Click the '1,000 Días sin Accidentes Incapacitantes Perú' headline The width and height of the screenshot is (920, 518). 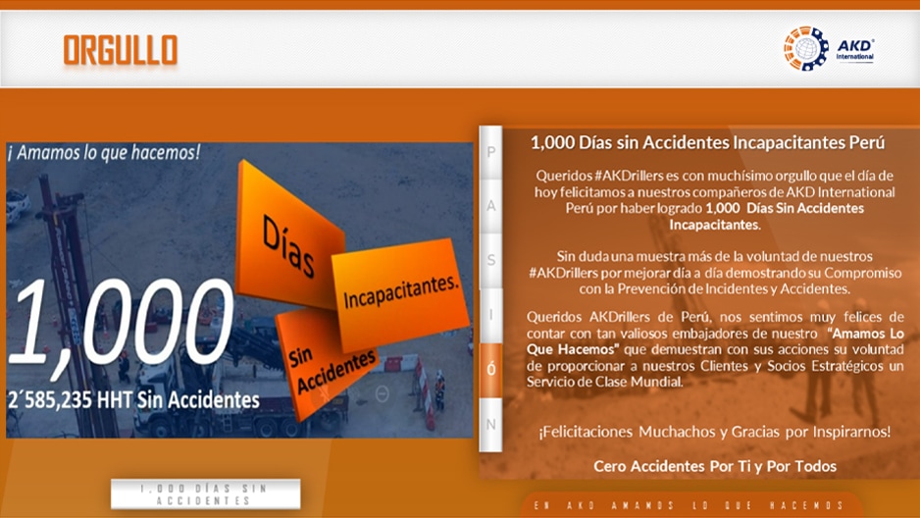[707, 142]
